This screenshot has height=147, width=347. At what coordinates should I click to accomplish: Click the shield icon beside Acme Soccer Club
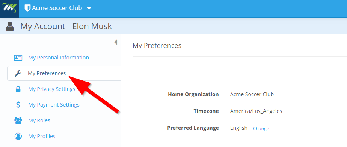click(27, 8)
